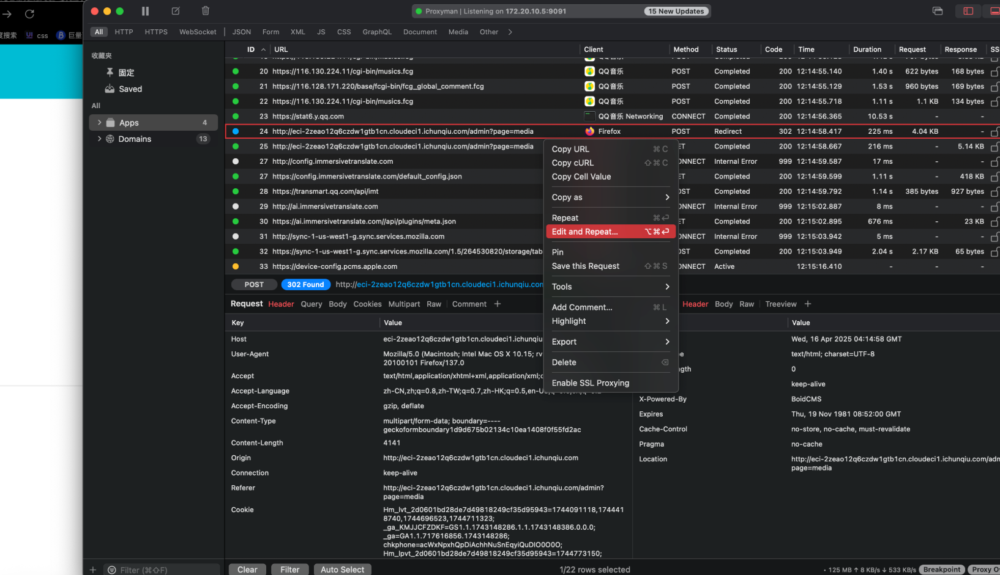Image resolution: width=1000 pixels, height=575 pixels.
Task: Choose Edit and Repeat… from context menu
Action: 610,232
